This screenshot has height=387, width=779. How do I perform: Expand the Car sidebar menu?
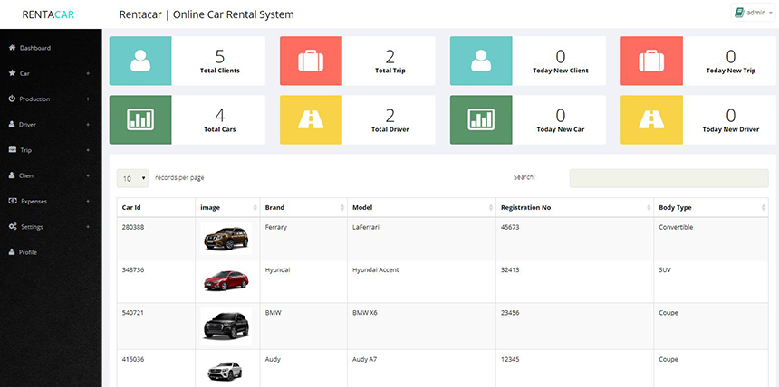50,73
